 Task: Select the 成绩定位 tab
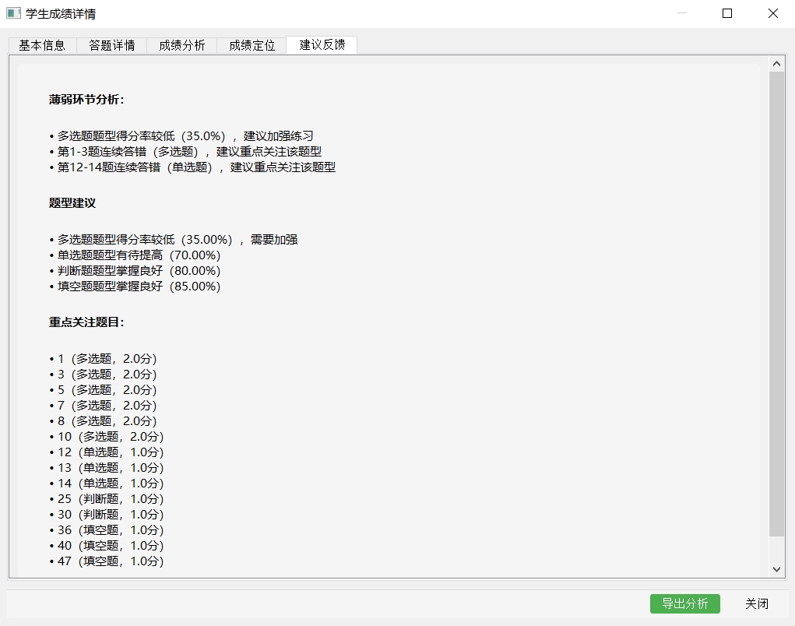252,45
